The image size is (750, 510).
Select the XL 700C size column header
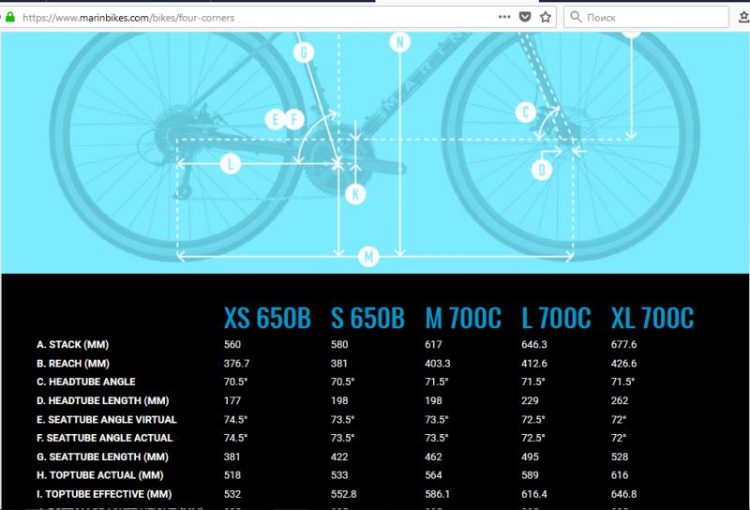point(652,318)
